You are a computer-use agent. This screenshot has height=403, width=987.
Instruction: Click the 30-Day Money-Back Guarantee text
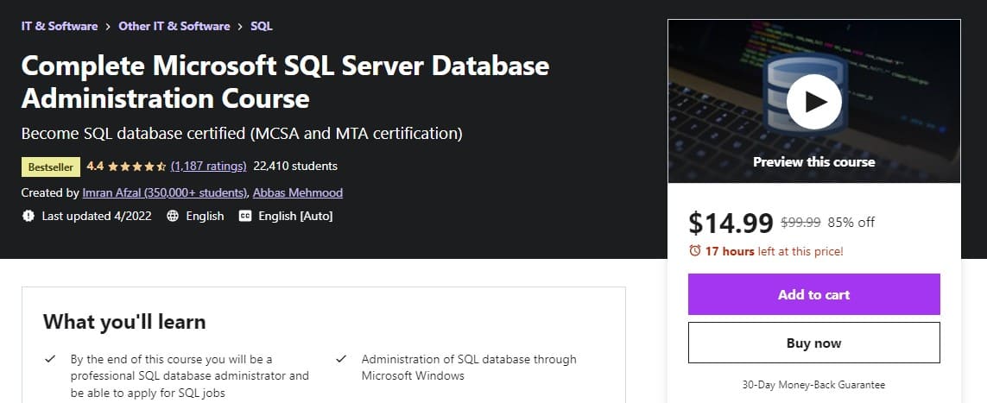pos(814,384)
